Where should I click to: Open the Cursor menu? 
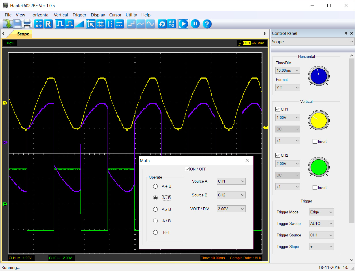point(115,15)
